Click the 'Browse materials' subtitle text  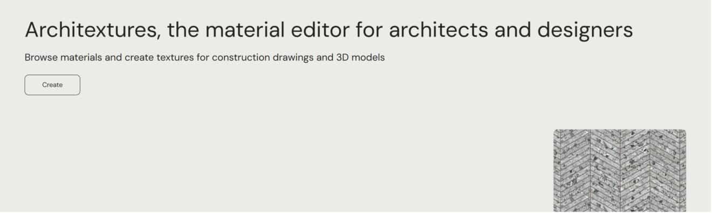click(204, 58)
